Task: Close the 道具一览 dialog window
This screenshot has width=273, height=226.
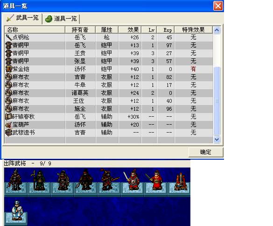Action: (218, 6)
